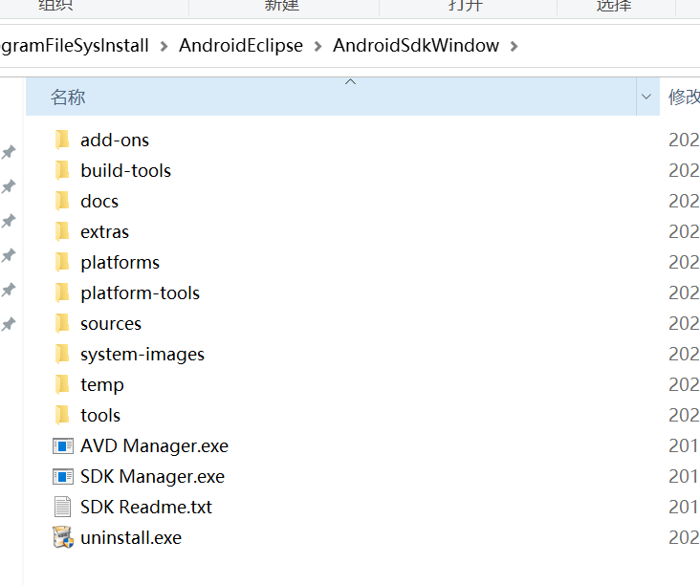Click the AVD Manager.exe file name

(x=155, y=446)
